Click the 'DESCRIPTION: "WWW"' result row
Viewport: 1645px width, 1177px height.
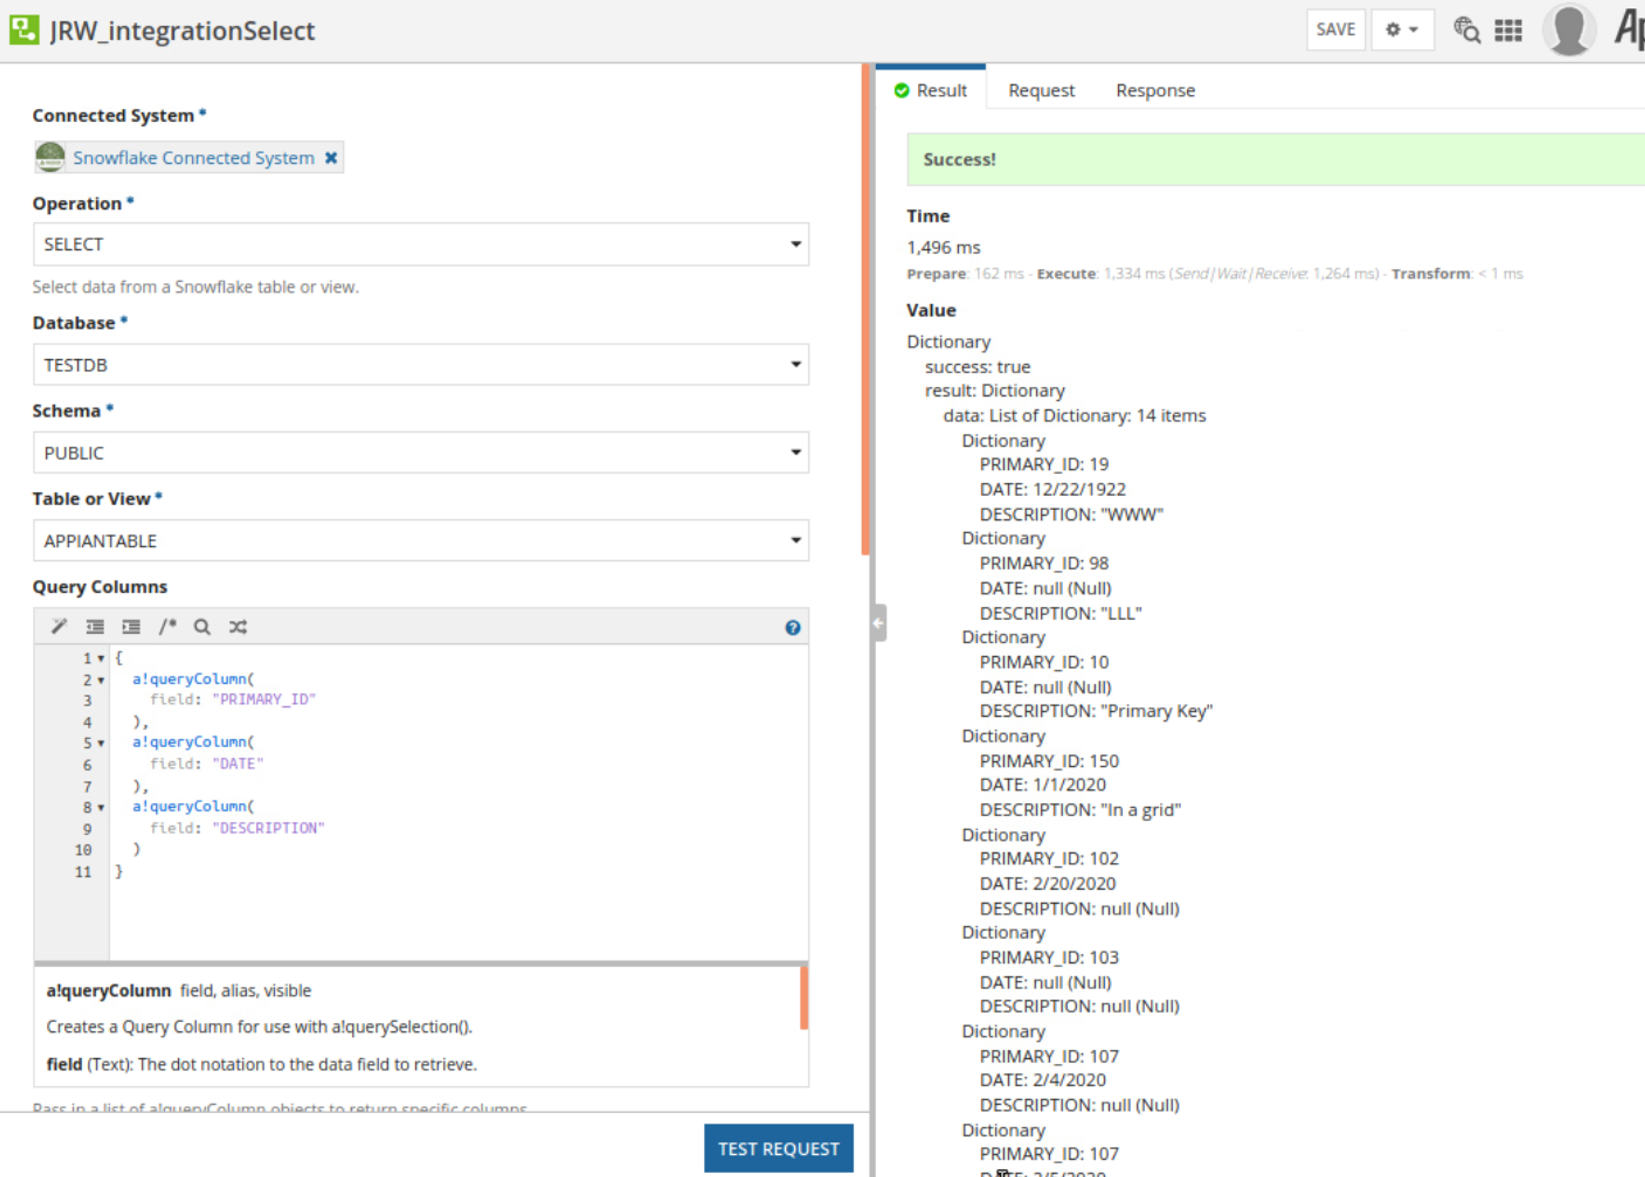(1071, 514)
